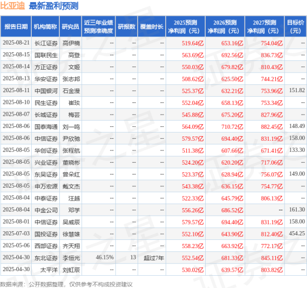Click analyst name 吴威辰

[x=71, y=222]
